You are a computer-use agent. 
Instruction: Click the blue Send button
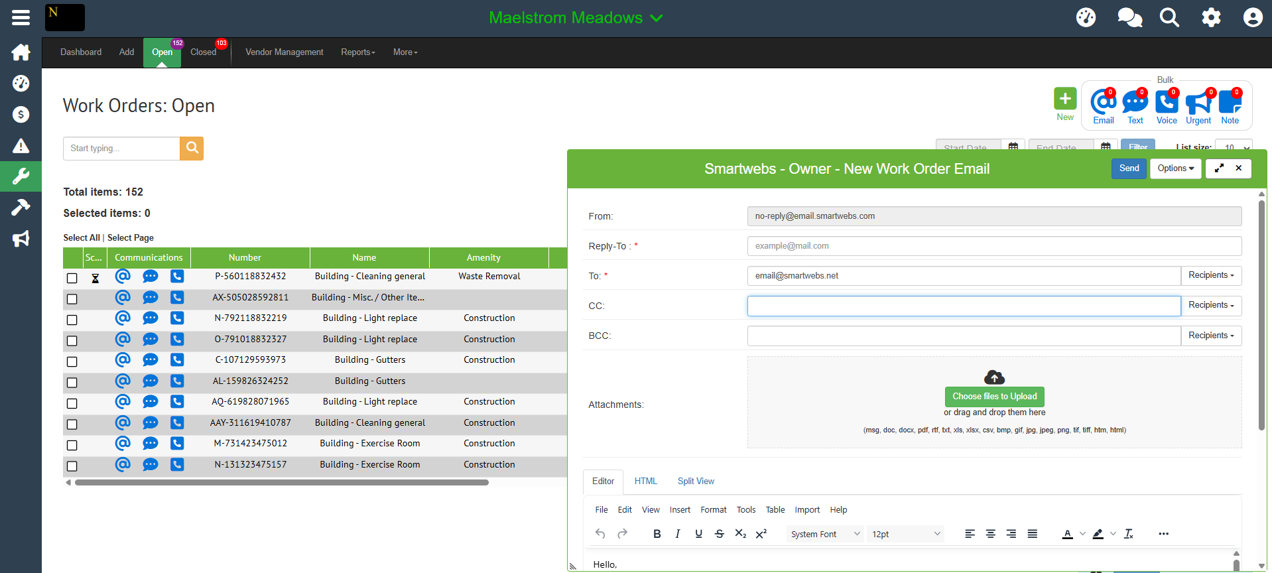coord(1129,168)
